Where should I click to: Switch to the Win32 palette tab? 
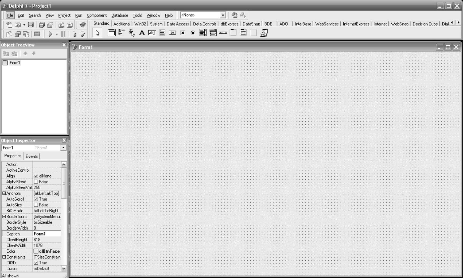(140, 24)
